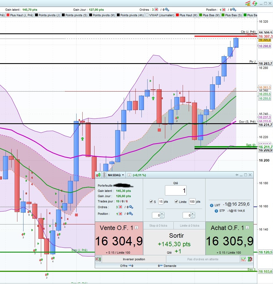This screenshot has width=273, height=284.
Task: Click the Ouv (S, Pré) price label 16 231,7
Action: pyautogui.click(x=265, y=125)
